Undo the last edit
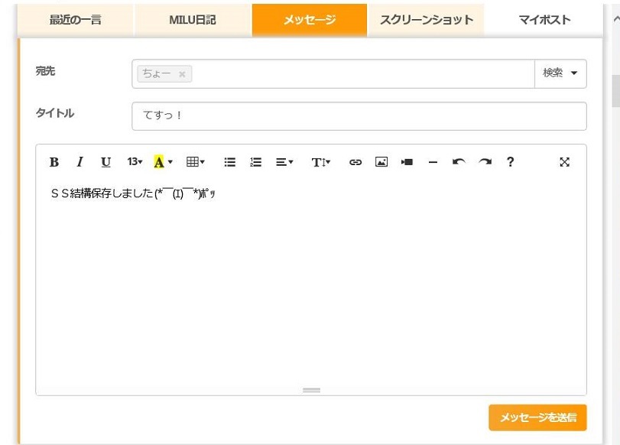The image size is (620, 445). pyautogui.click(x=459, y=162)
